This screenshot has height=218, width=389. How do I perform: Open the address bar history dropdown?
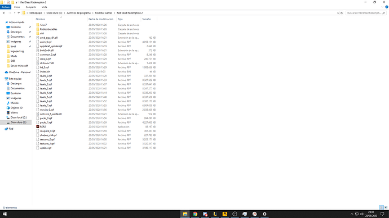[x=338, y=13]
